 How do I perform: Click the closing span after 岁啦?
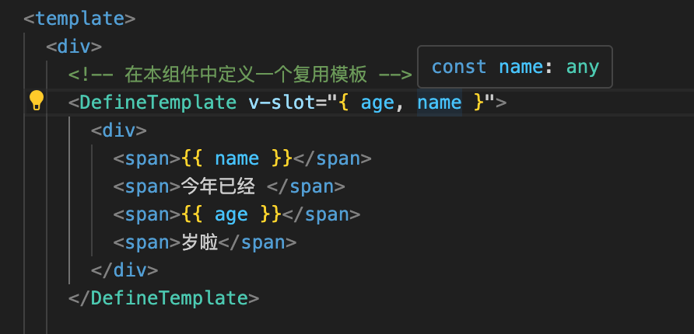258,242
